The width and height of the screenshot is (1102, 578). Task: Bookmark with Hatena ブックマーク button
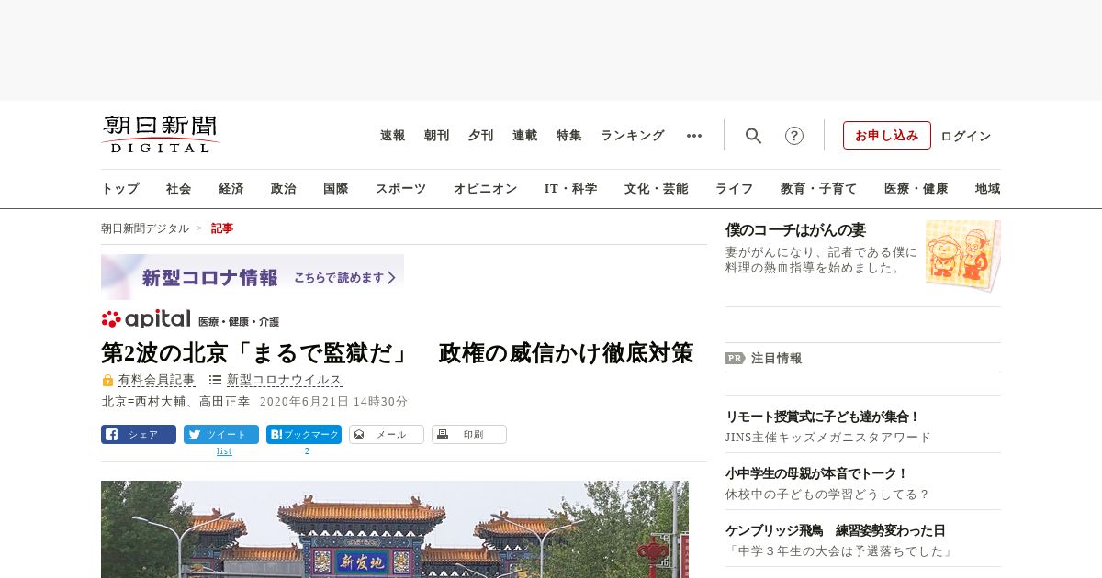pos(304,435)
